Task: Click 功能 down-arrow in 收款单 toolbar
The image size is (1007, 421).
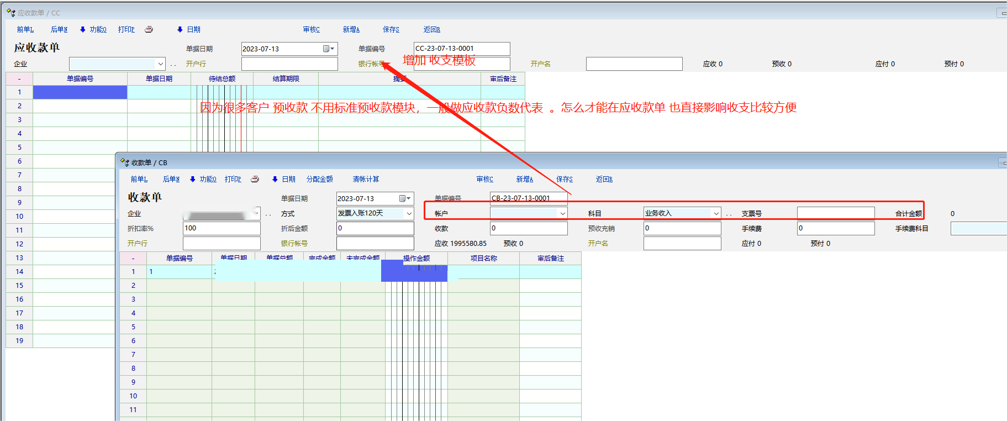Action: pyautogui.click(x=193, y=179)
